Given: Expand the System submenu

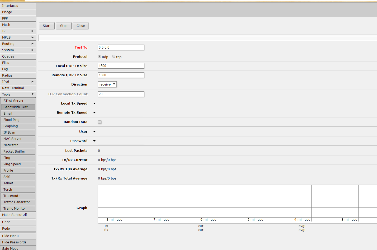Looking at the screenshot, I should tap(18, 50).
